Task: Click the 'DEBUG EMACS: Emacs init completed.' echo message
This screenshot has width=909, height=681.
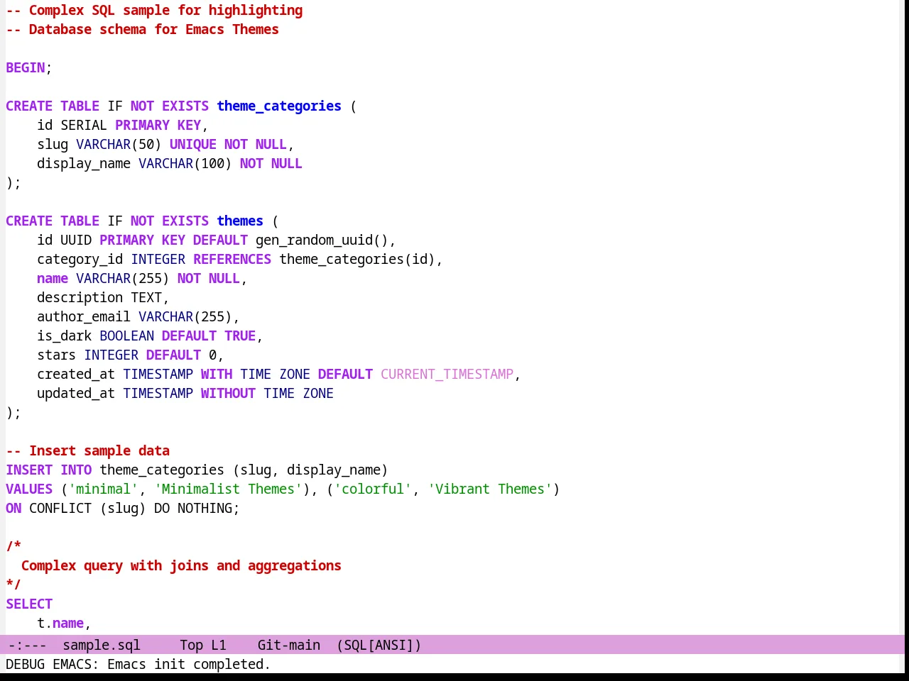Action: [138, 664]
